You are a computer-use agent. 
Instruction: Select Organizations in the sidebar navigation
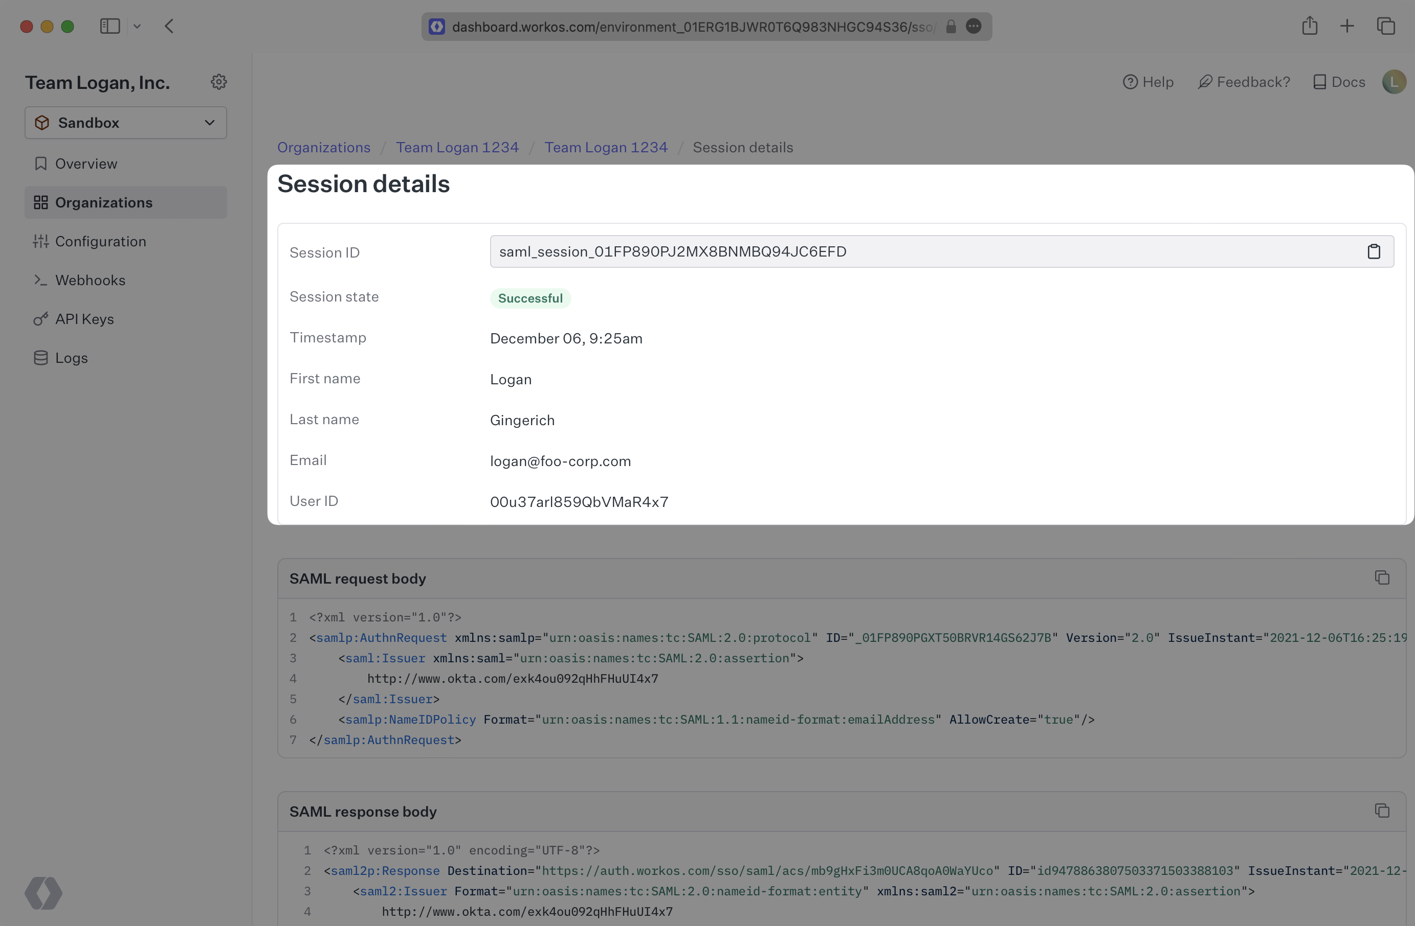pyautogui.click(x=103, y=202)
